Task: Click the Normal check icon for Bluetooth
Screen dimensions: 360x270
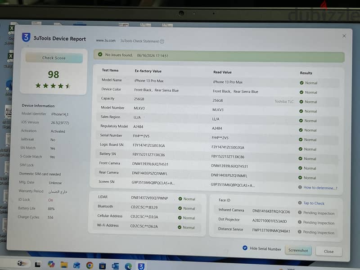Action: coord(180,208)
